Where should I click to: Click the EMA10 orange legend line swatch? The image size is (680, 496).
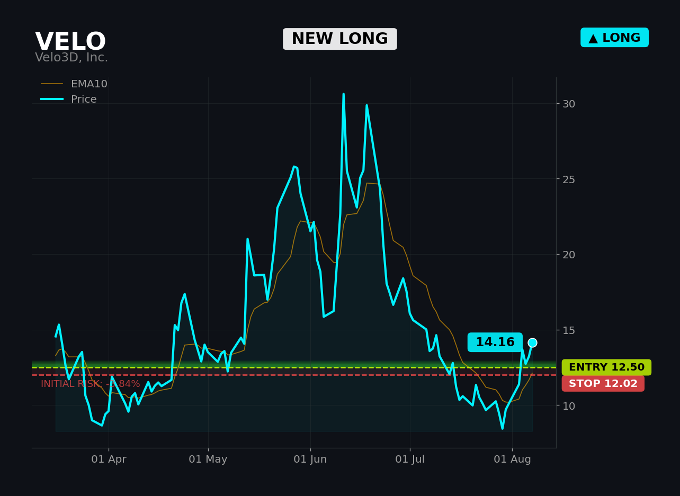tap(52, 84)
